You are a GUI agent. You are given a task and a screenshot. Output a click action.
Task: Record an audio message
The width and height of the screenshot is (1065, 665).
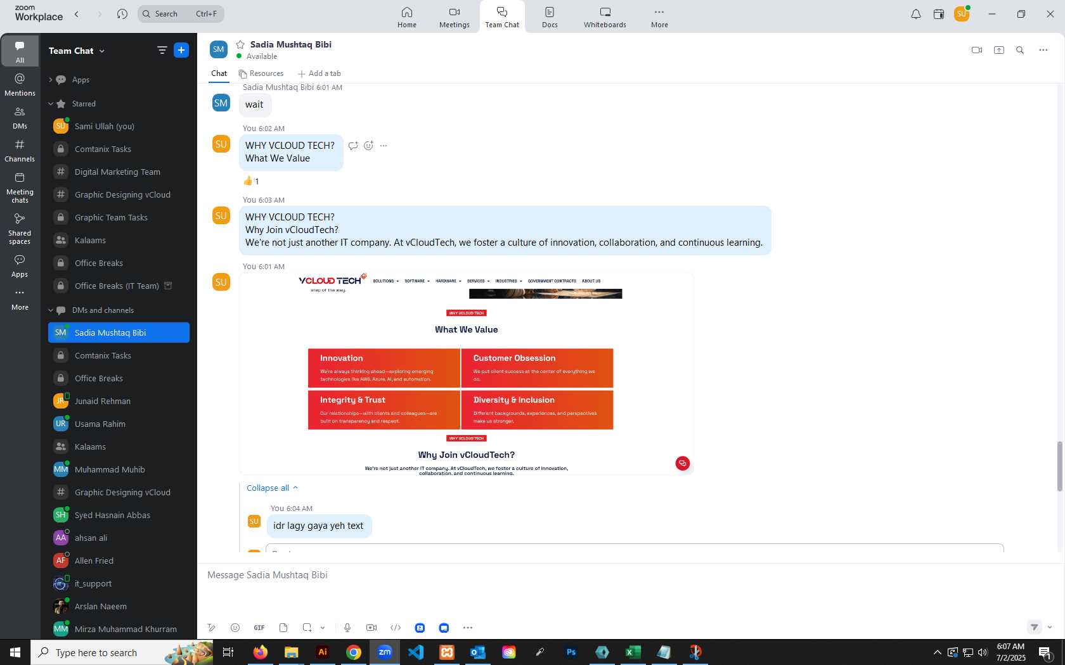347,628
